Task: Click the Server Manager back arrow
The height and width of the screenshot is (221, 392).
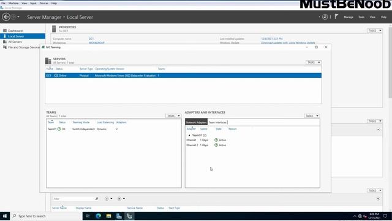Action: (6, 17)
